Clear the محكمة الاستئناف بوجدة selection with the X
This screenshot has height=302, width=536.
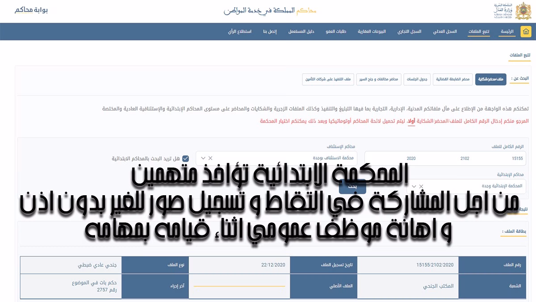click(210, 158)
